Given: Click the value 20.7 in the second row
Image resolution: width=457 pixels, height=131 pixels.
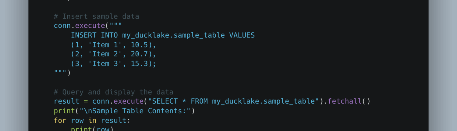Looking at the screenshot, I should pyautogui.click(x=139, y=54).
